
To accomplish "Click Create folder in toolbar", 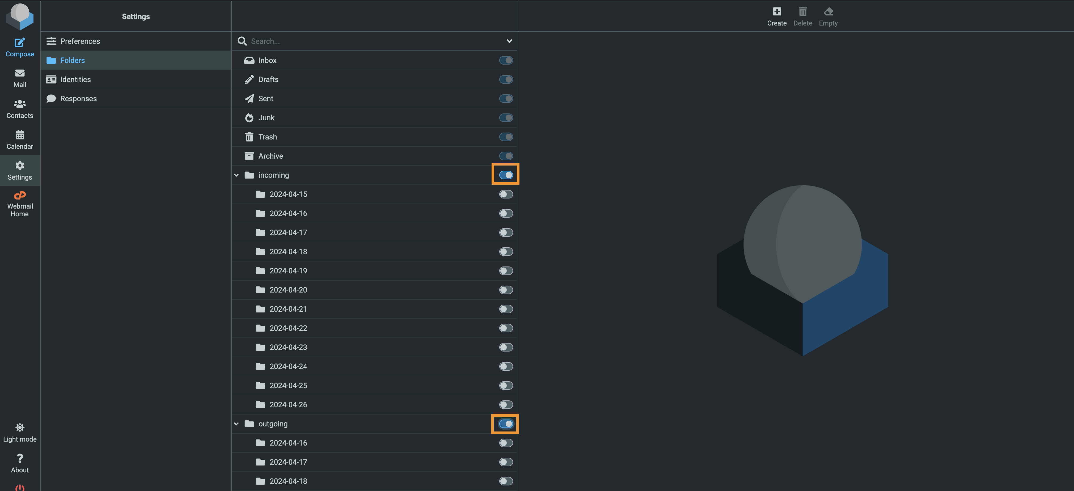I will coord(777,17).
